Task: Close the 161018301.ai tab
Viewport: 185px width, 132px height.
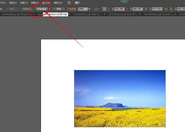Action: [x=140, y=14]
